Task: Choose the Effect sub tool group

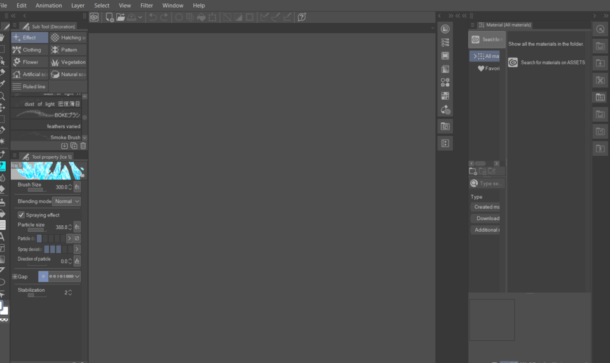Action: click(x=30, y=37)
